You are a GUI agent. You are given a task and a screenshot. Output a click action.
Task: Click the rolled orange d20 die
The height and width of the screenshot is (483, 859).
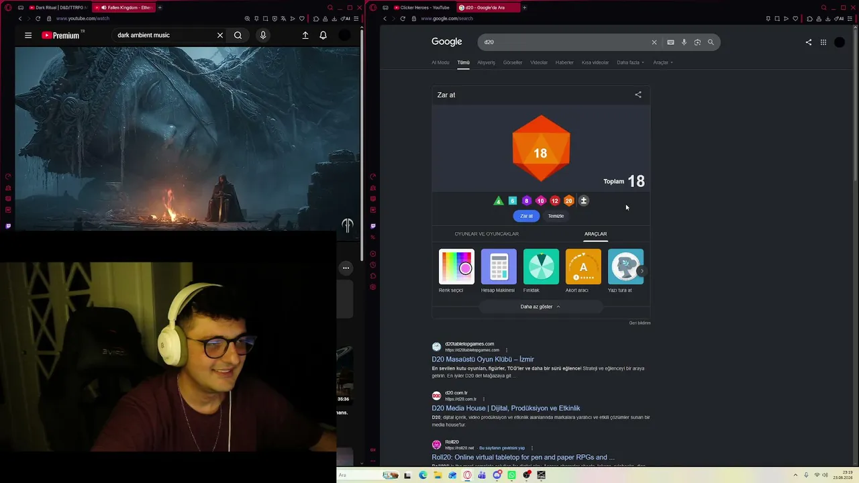coord(541,149)
